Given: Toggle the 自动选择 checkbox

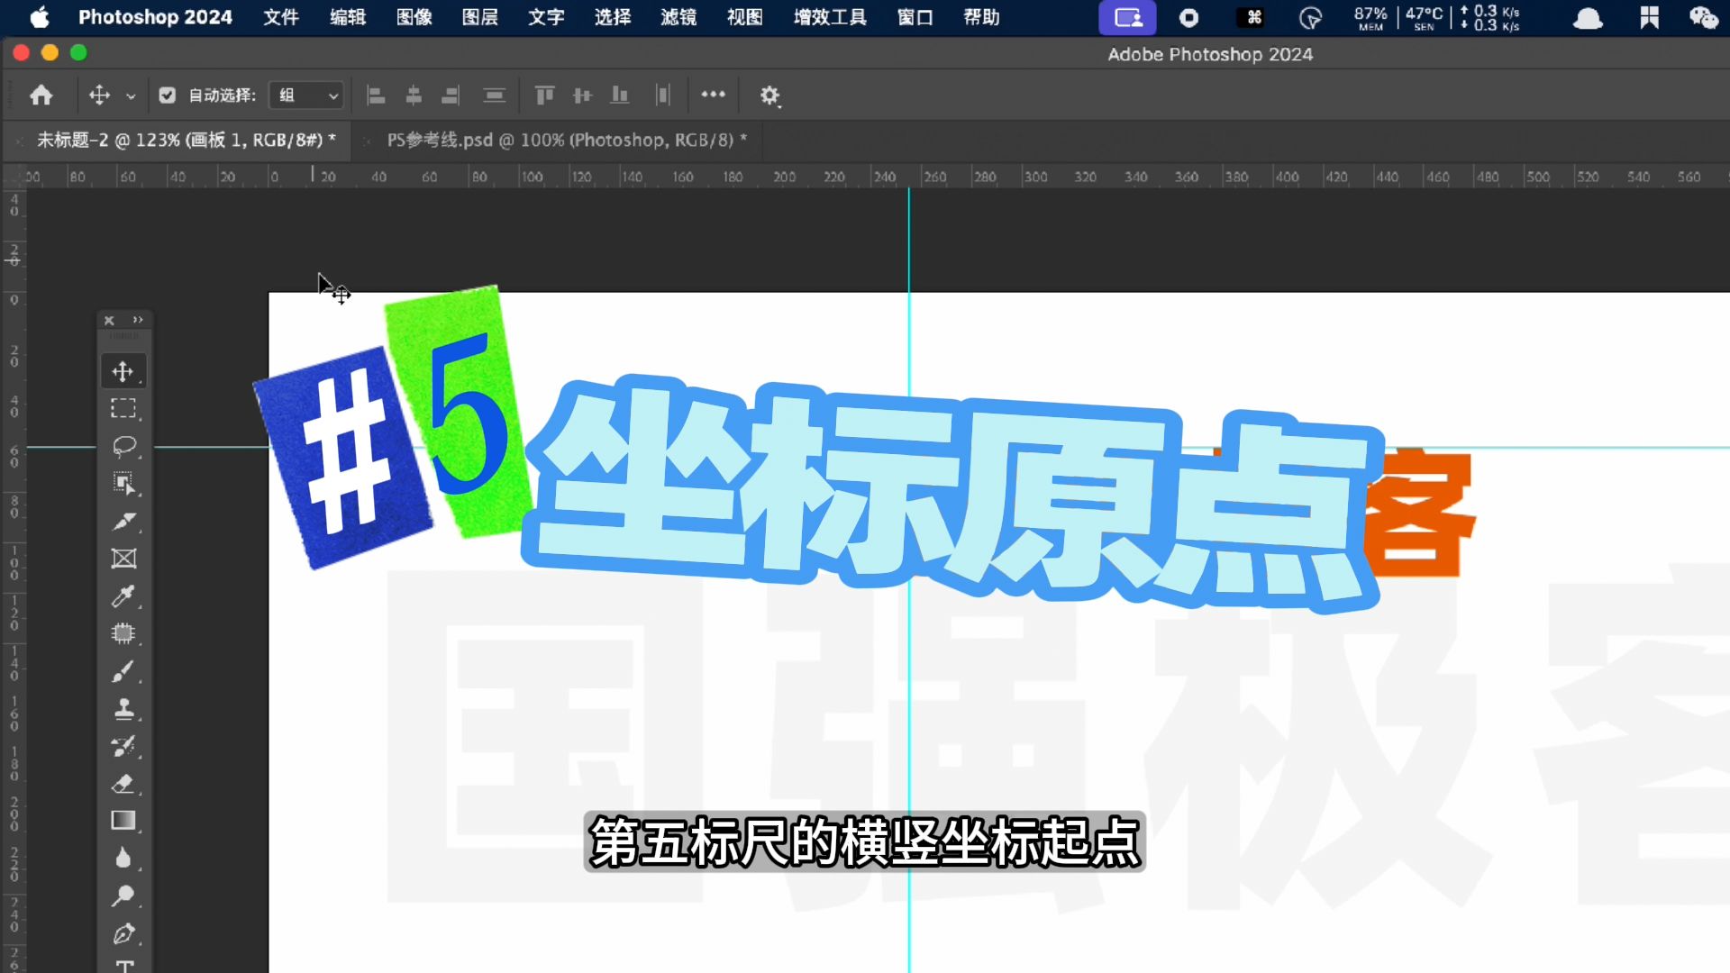Looking at the screenshot, I should tap(168, 95).
